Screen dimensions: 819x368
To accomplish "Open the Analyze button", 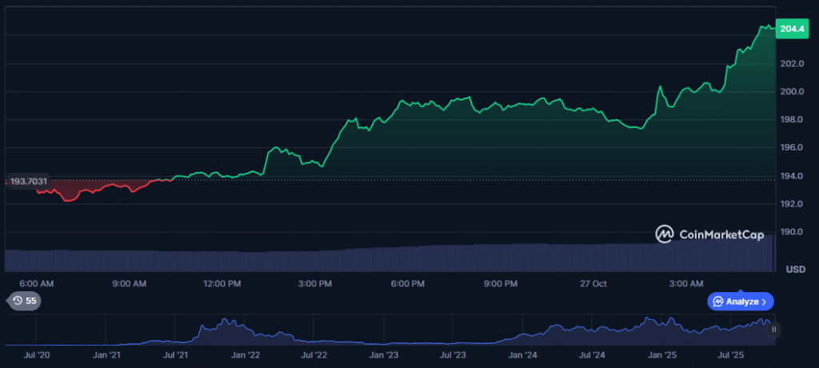I will tap(741, 302).
